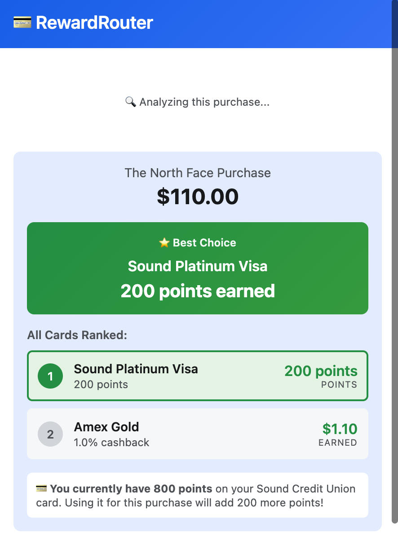The width and height of the screenshot is (398, 537).
Task: Click the vertical scrollbar on the right
Action: click(x=394, y=270)
